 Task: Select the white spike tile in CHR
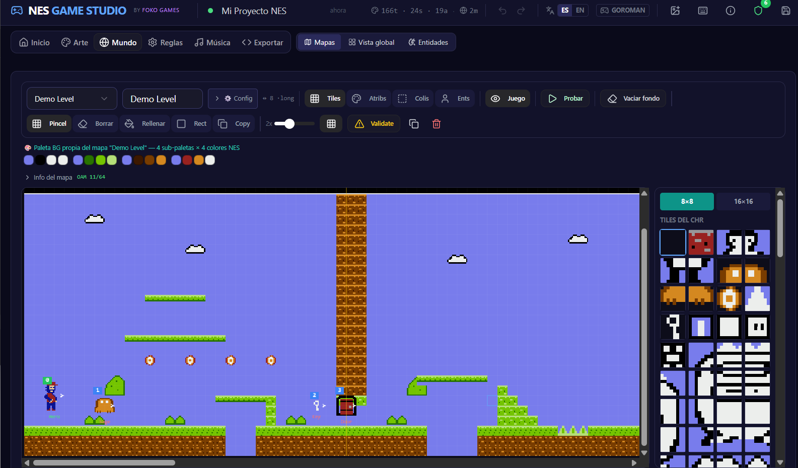pyautogui.click(x=757, y=299)
